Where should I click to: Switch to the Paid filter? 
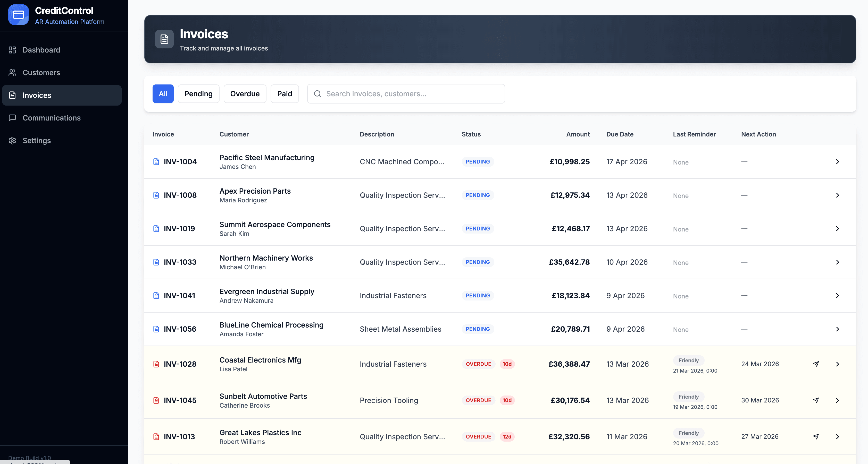[285, 94]
